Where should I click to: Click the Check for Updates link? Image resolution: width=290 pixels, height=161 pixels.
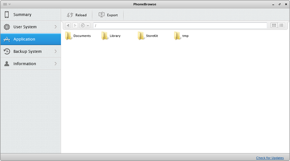(x=270, y=158)
